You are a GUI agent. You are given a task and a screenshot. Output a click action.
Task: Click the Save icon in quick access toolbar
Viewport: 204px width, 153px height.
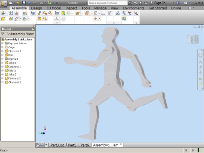click(24, 3)
